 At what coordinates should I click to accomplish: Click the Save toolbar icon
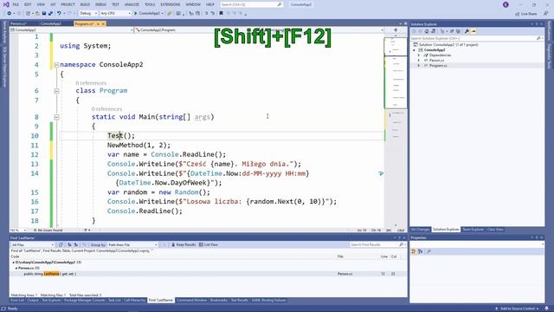(x=44, y=14)
